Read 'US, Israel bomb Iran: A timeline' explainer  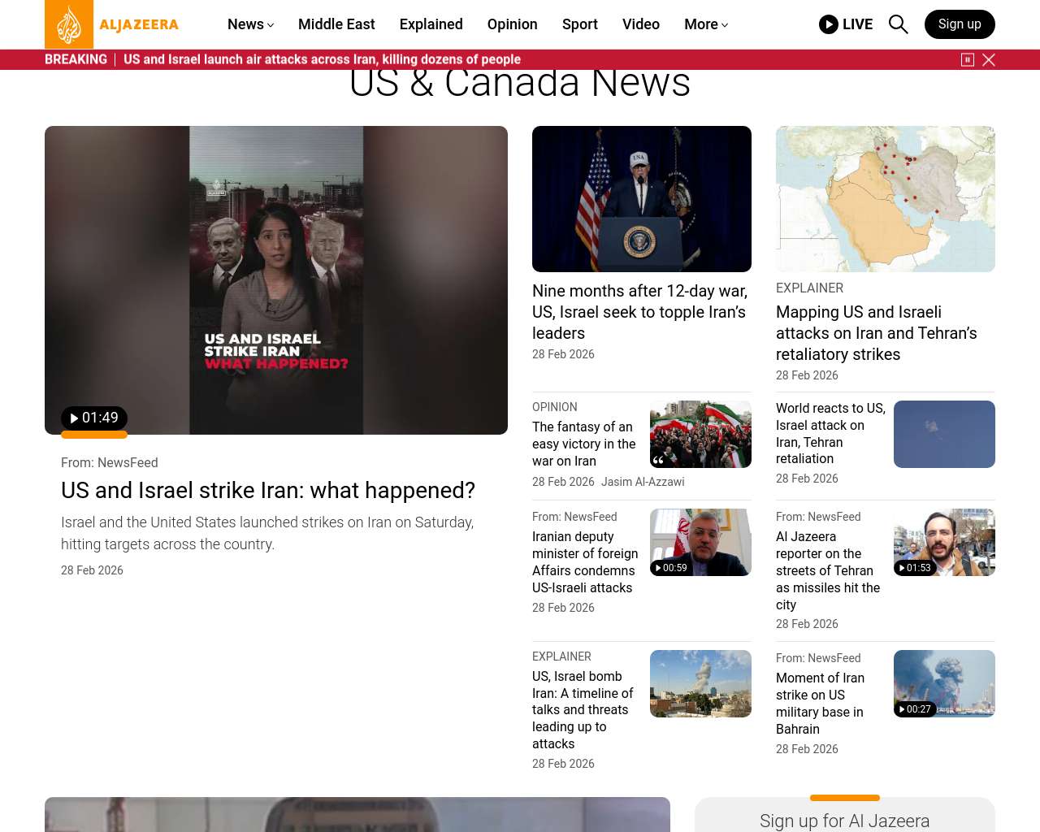click(583, 710)
